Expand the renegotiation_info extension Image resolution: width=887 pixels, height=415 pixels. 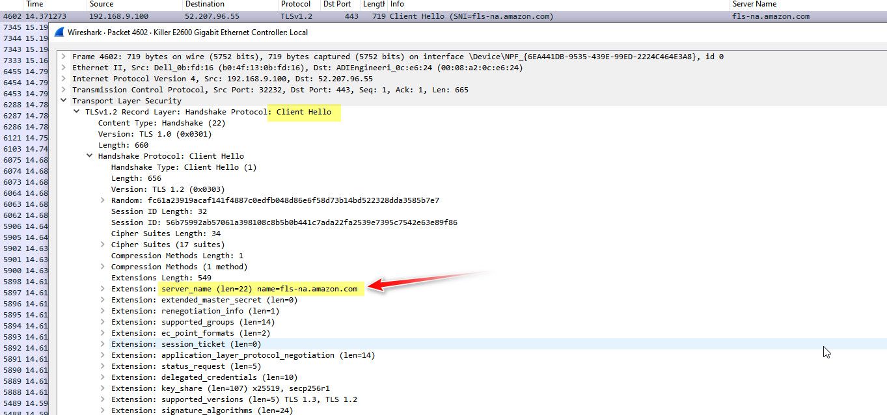tap(102, 311)
